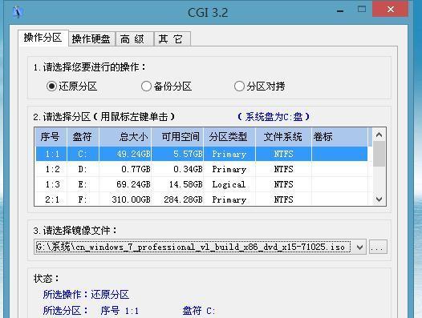
Task: Click the 总大小 column header
Action: [125, 137]
